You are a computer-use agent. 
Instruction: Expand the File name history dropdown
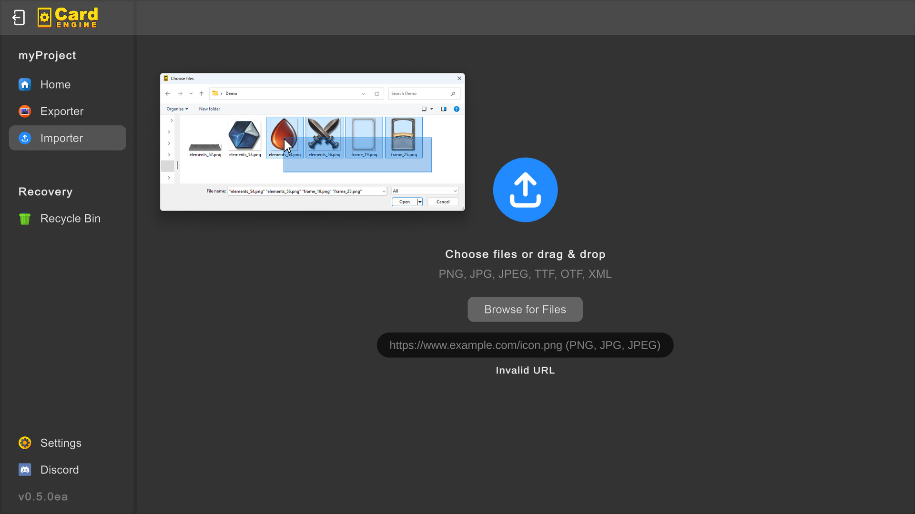[384, 191]
